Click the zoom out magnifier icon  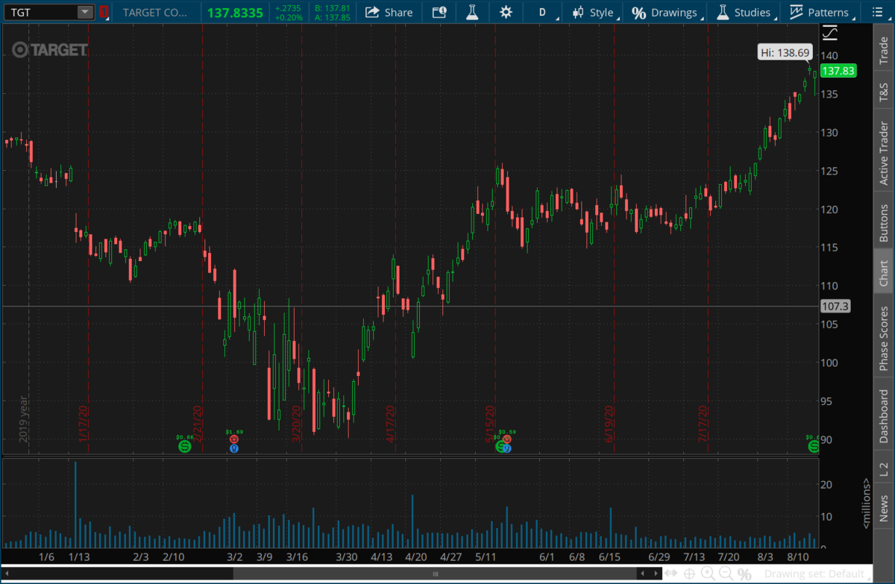pos(725,574)
